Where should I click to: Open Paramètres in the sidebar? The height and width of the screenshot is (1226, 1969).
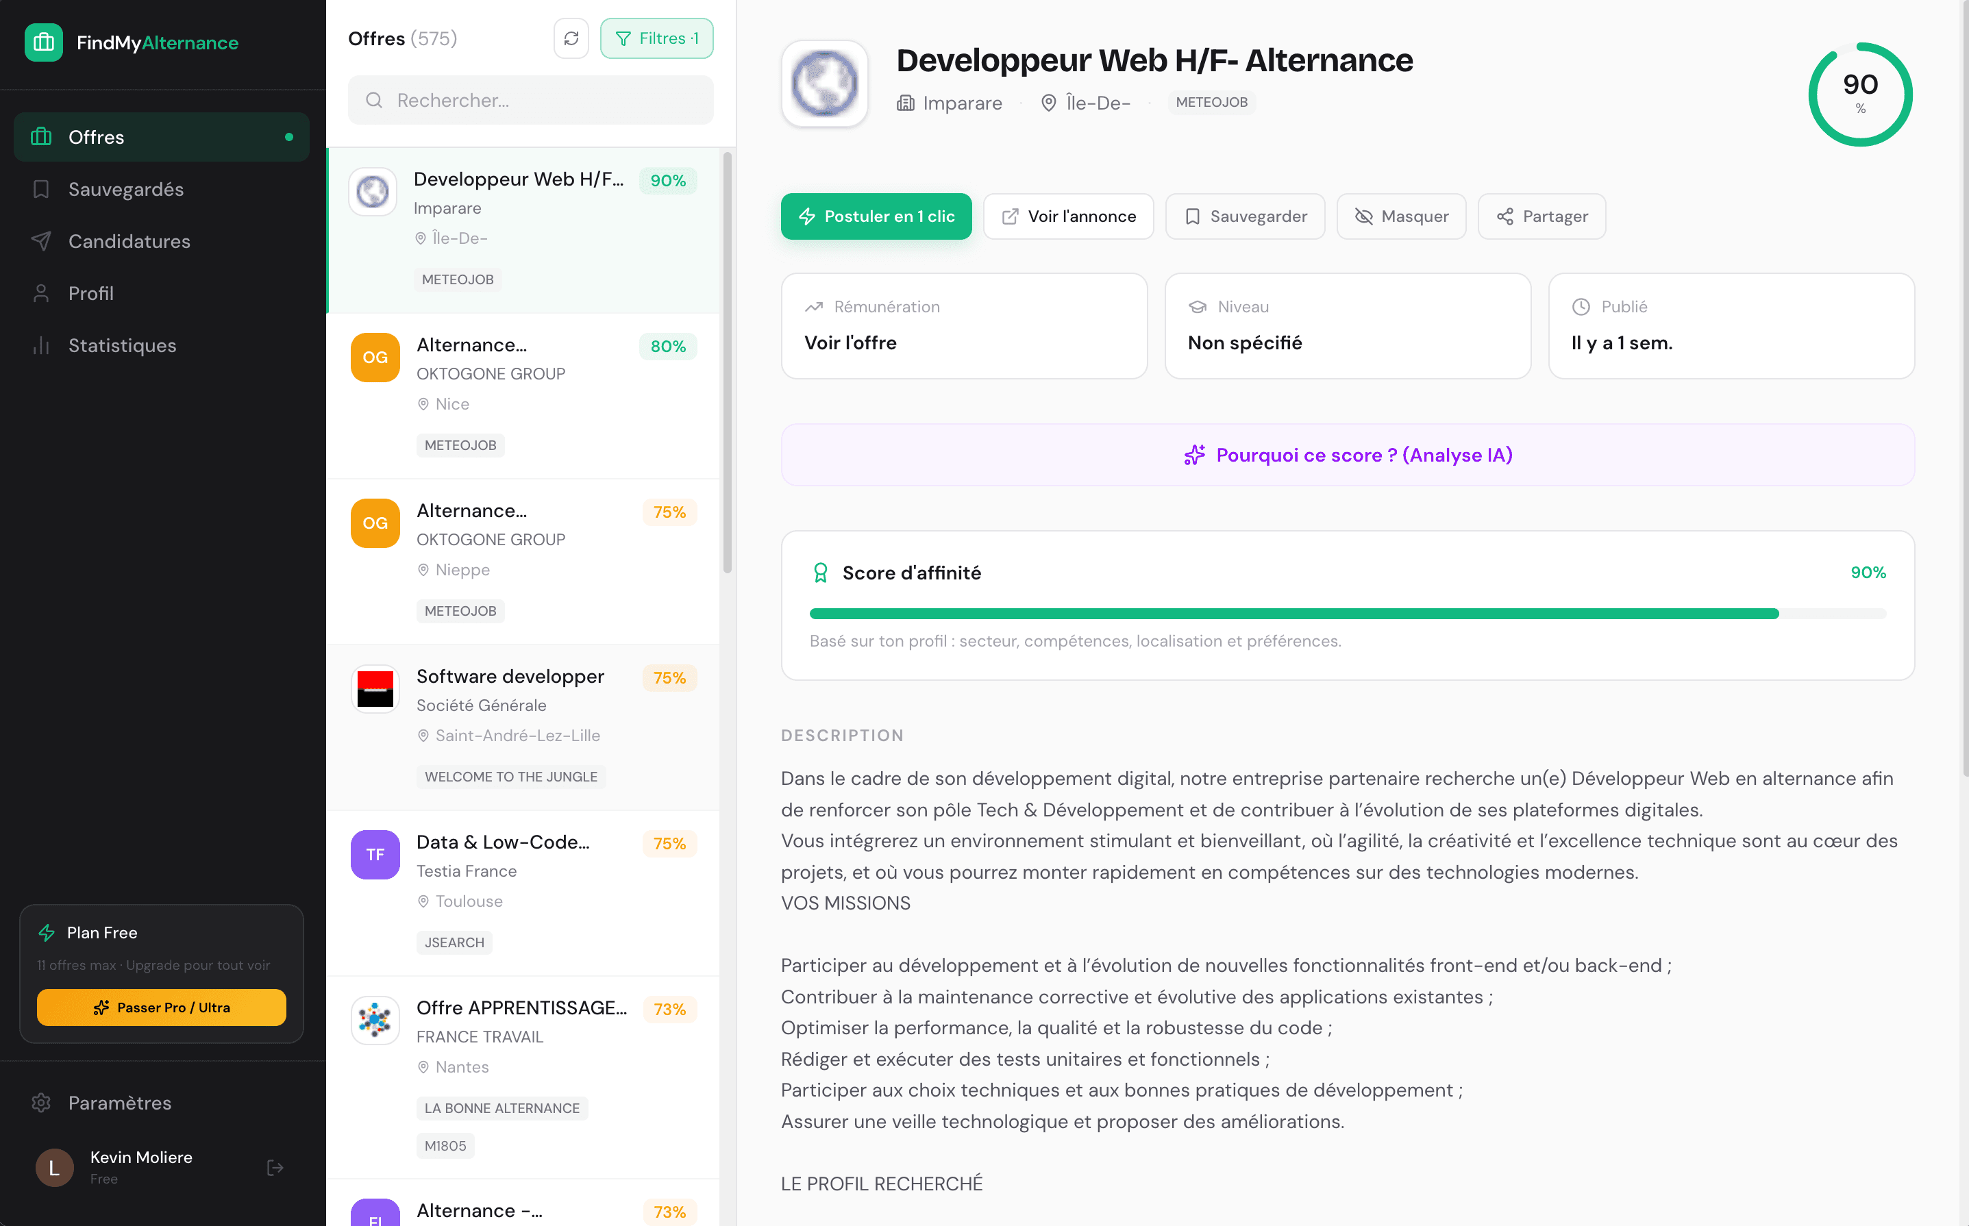pos(162,1103)
